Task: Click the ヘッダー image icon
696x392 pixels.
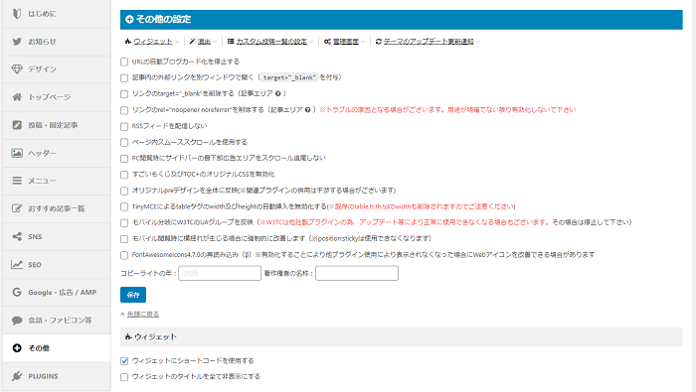Action: (x=17, y=153)
